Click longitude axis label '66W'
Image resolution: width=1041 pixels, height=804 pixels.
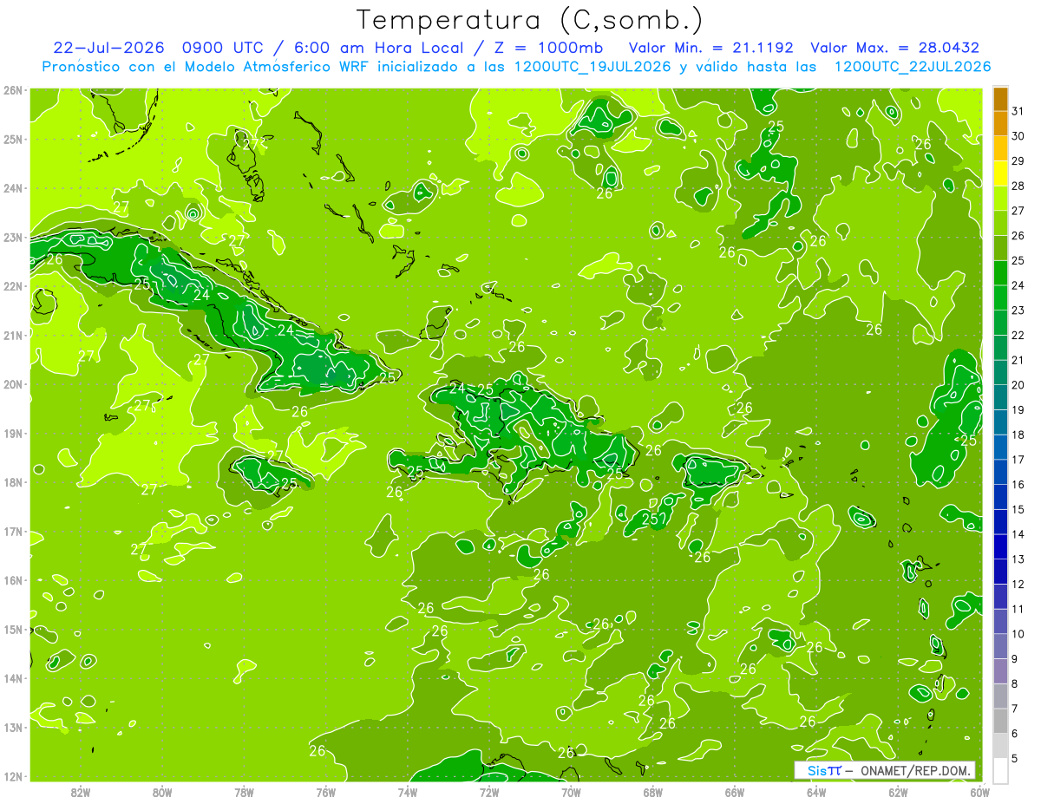click(734, 791)
